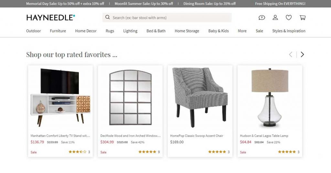Open the shopping cart icon
The image size is (331, 173).
(303, 17)
